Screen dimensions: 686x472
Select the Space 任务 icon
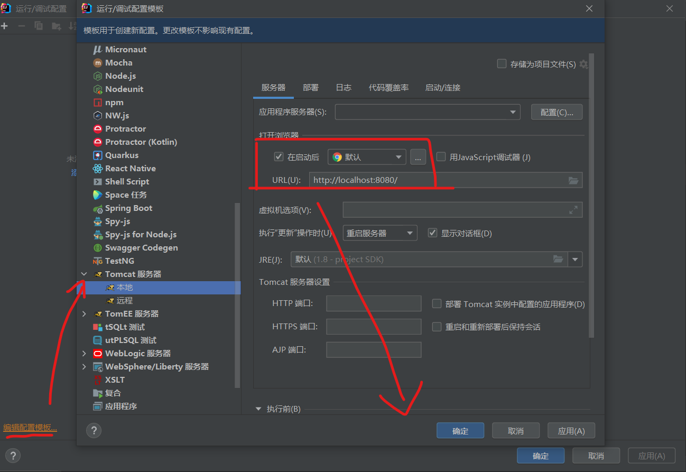[97, 195]
